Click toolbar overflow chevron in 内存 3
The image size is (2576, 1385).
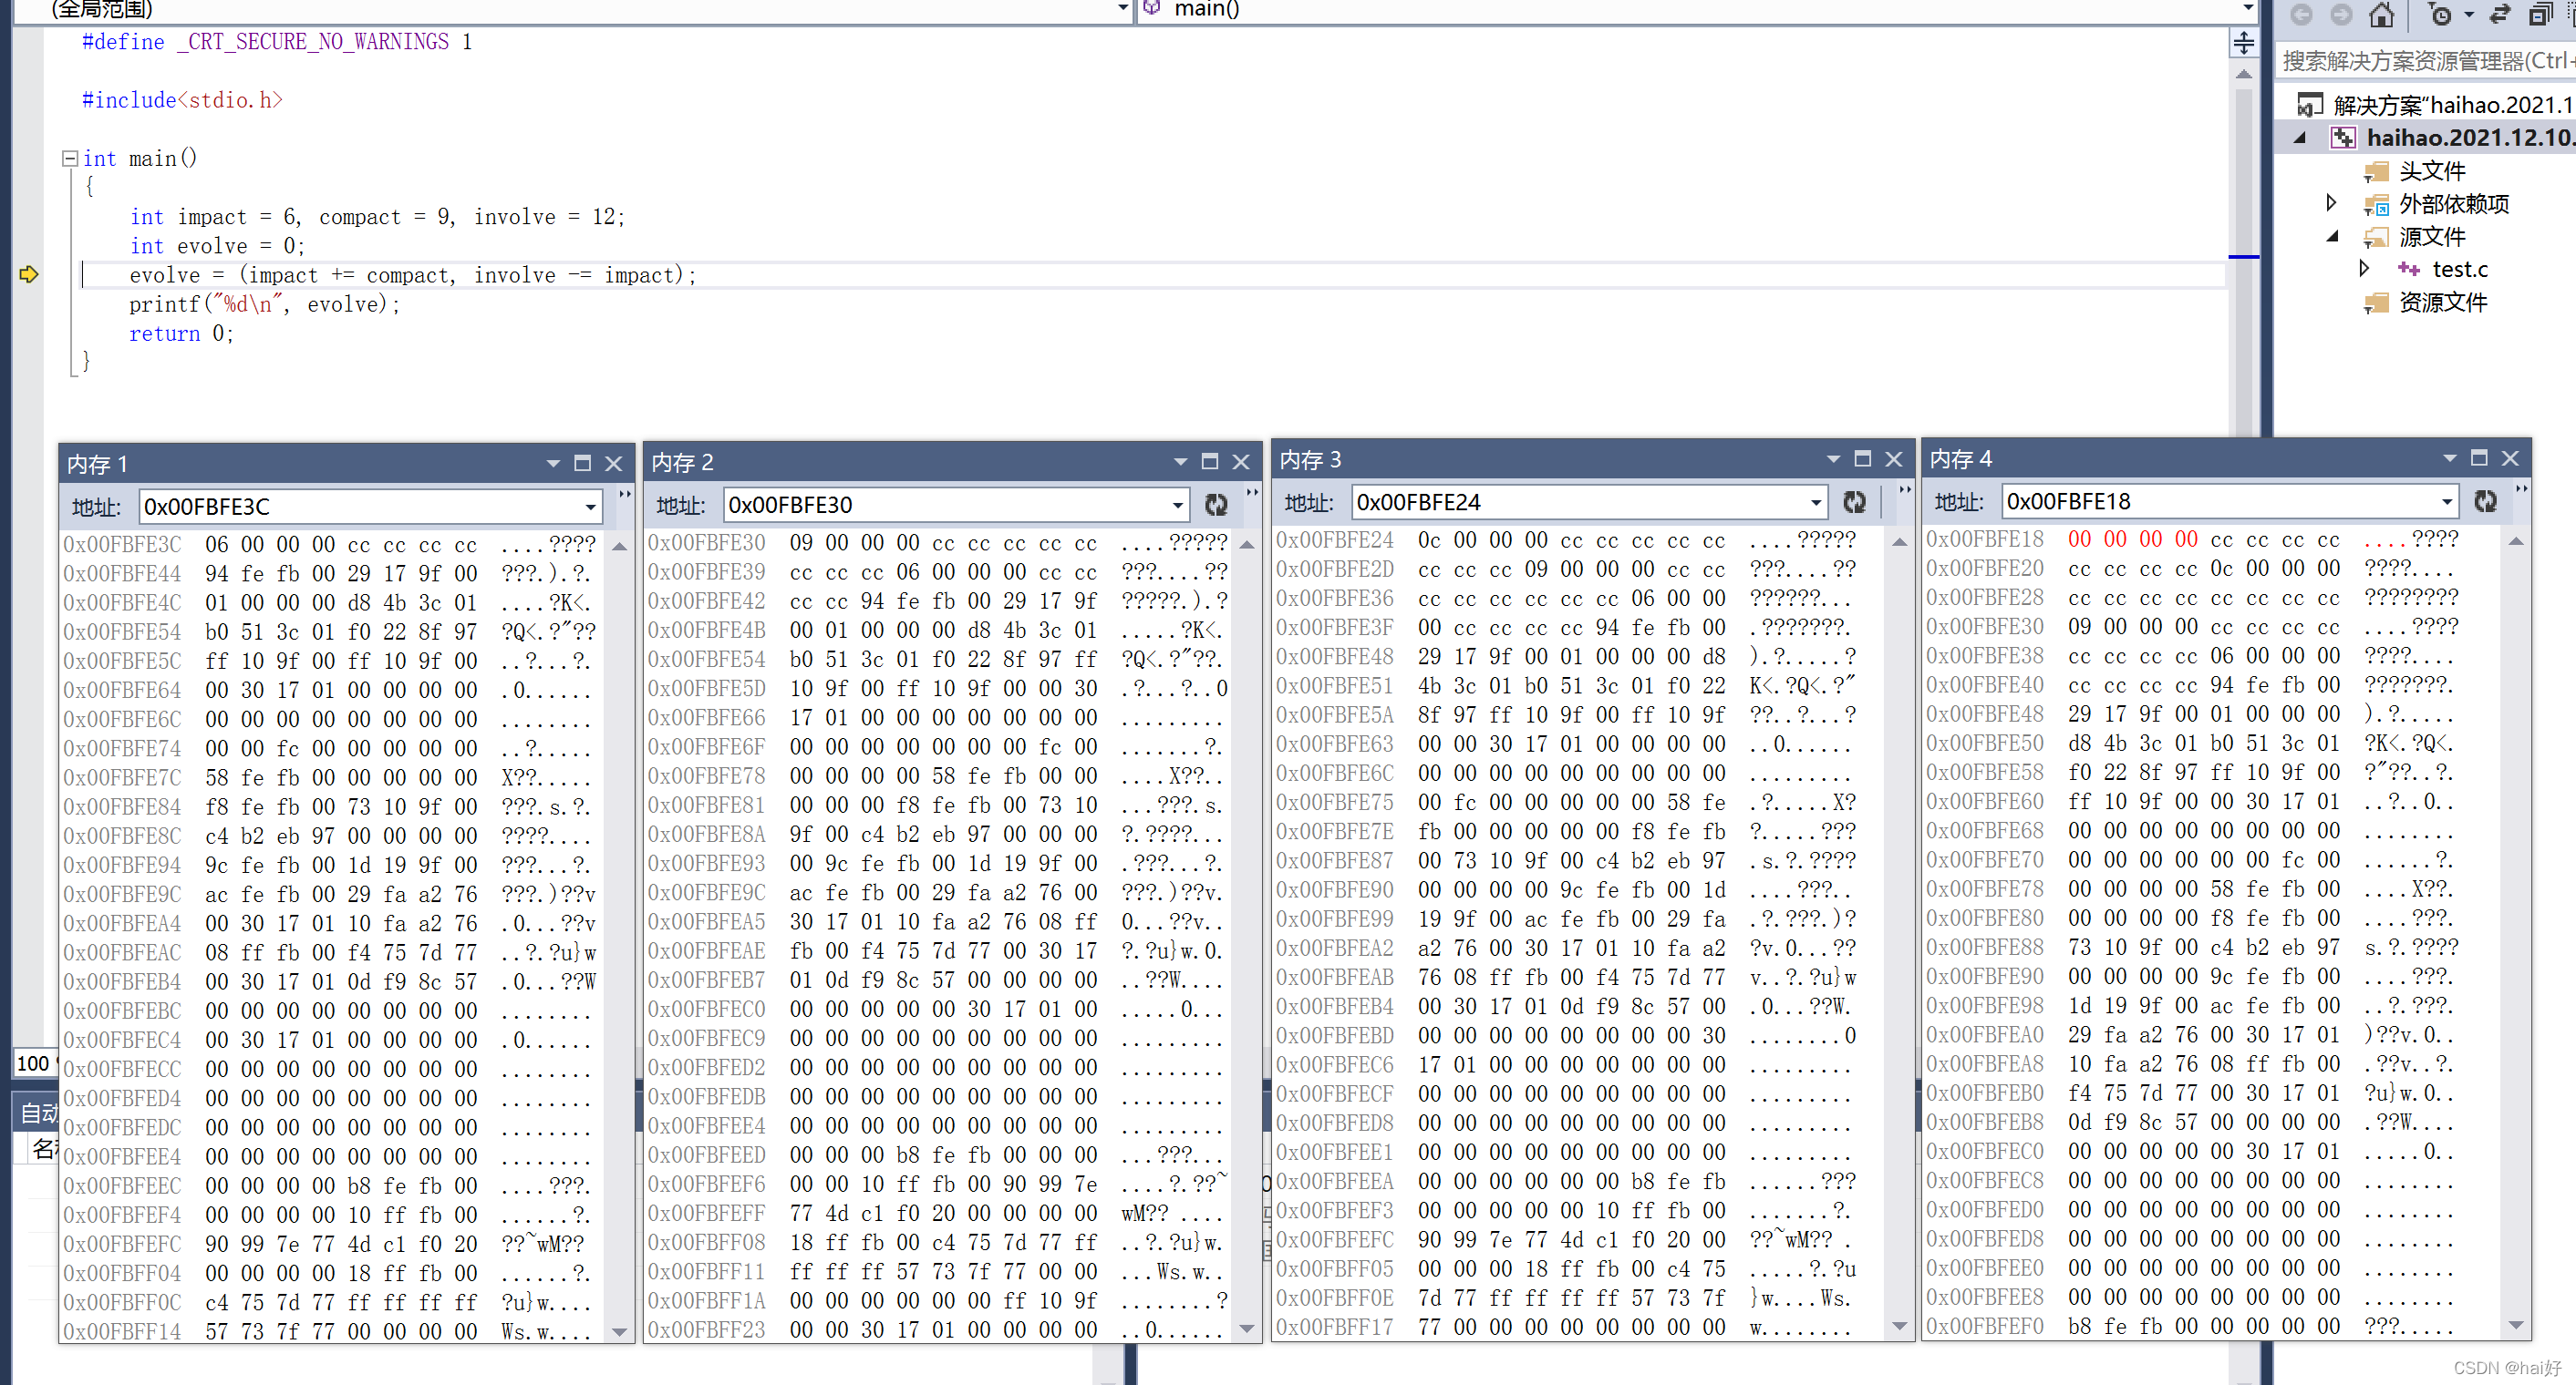(x=1905, y=489)
